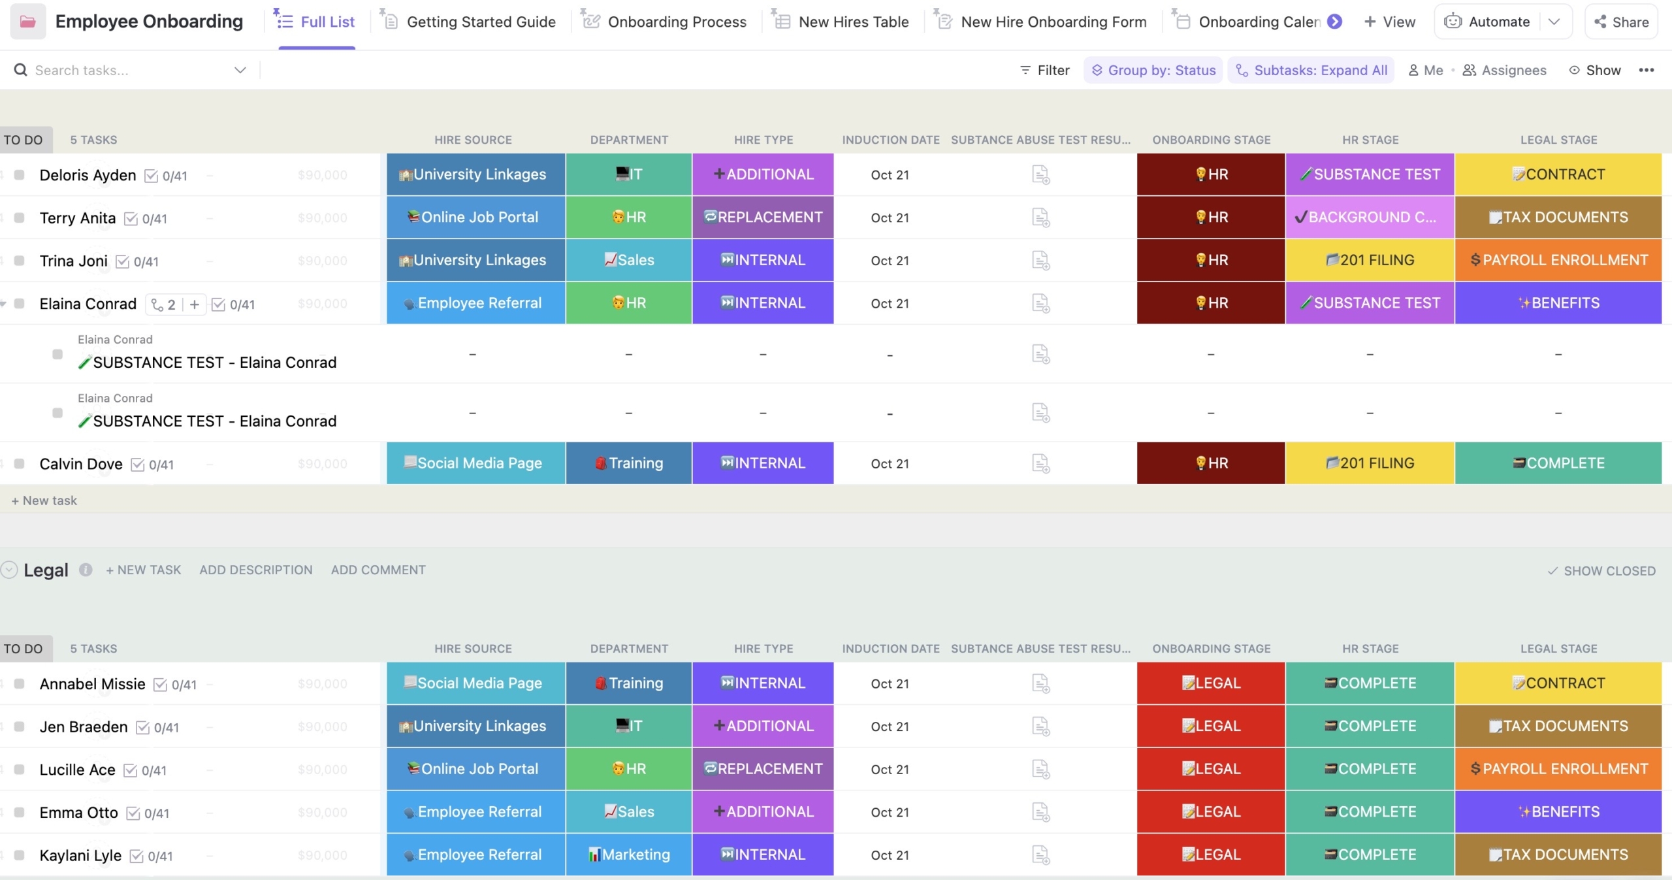
Task: Check the task checkbox next to Emma Otto
Action: pyautogui.click(x=19, y=812)
